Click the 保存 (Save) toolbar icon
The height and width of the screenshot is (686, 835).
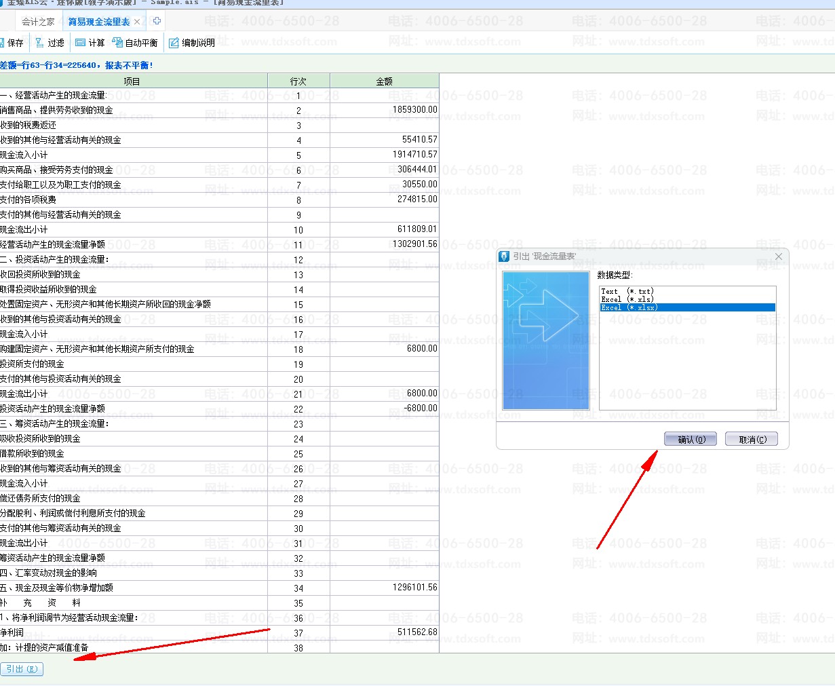4,43
